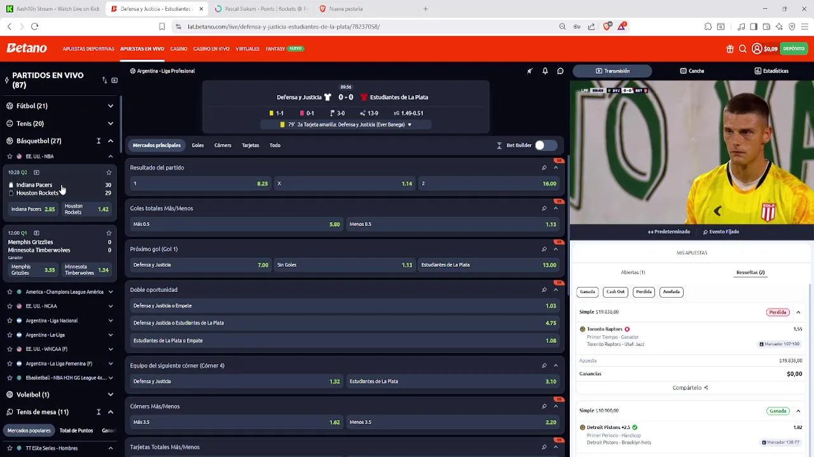
Task: Collapse the EE. UU. - NBA league
Action: [110, 156]
